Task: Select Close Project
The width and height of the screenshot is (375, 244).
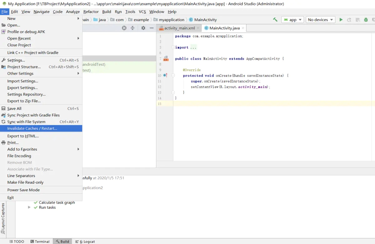Action: click(x=41, y=45)
